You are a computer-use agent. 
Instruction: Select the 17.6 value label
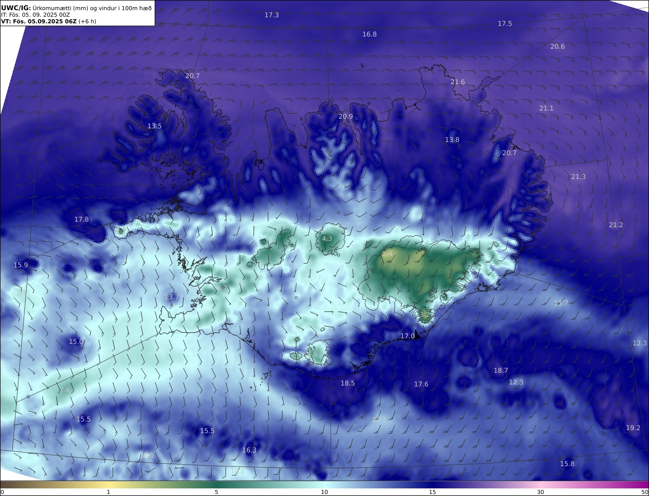tap(421, 384)
